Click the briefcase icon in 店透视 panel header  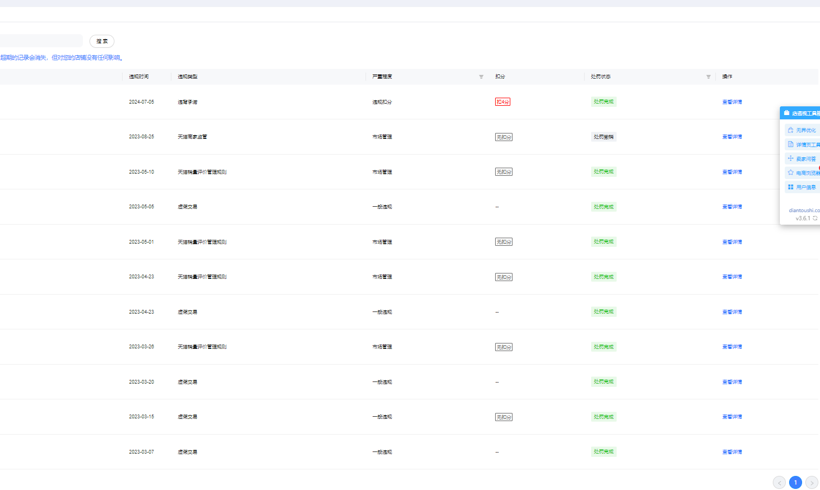coord(786,113)
